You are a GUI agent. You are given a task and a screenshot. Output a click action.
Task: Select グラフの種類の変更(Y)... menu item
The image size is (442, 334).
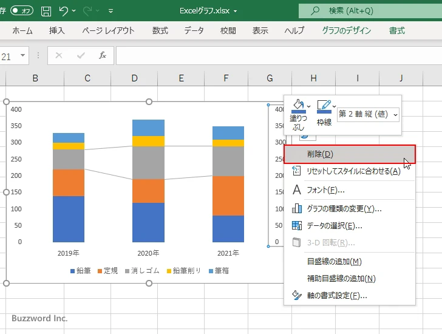click(350, 209)
